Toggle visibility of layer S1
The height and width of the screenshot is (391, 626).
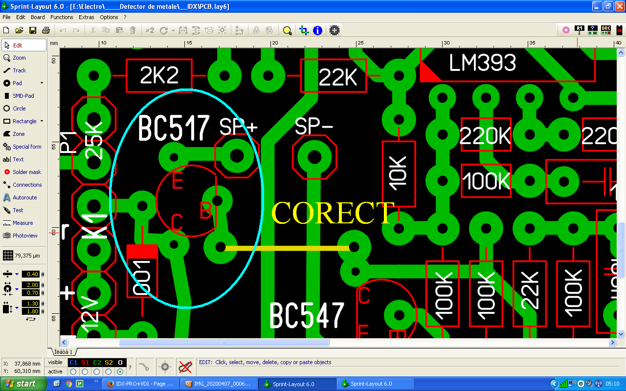pyautogui.click(x=85, y=362)
